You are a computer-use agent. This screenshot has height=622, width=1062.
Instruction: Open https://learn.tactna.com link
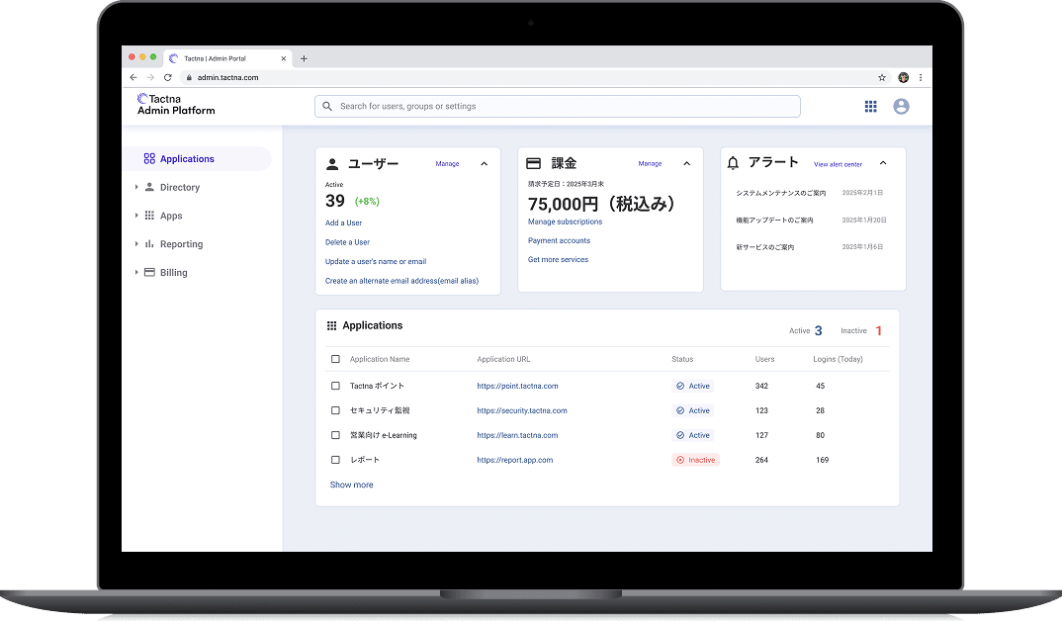pyautogui.click(x=517, y=435)
